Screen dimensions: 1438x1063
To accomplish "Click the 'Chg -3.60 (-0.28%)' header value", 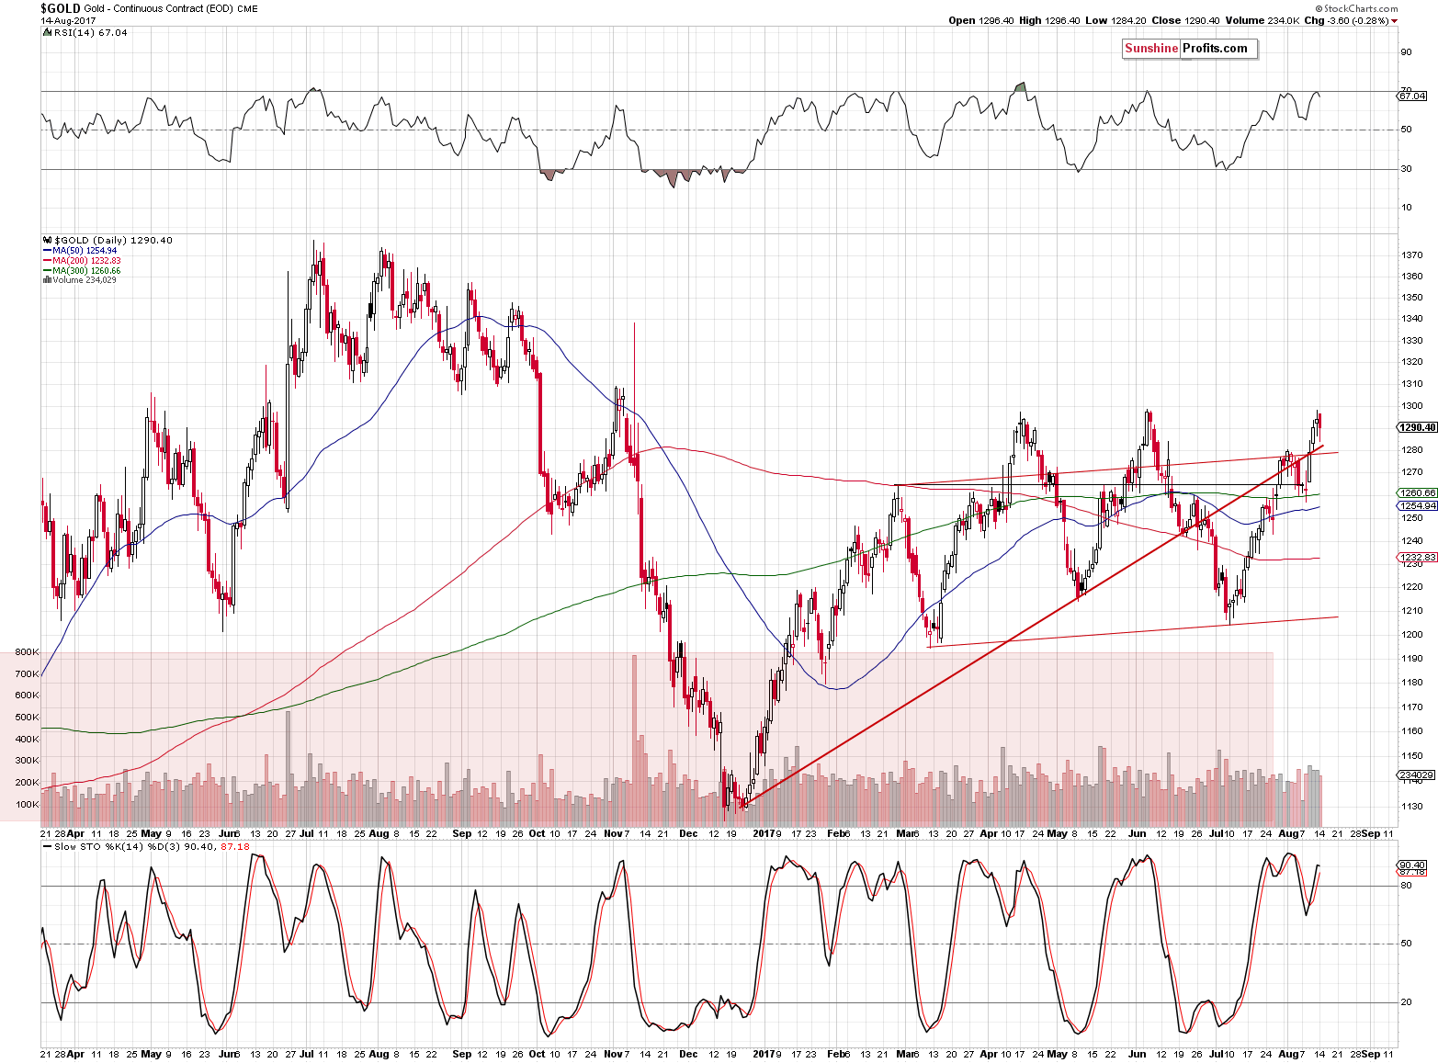I will coord(1346,20).
